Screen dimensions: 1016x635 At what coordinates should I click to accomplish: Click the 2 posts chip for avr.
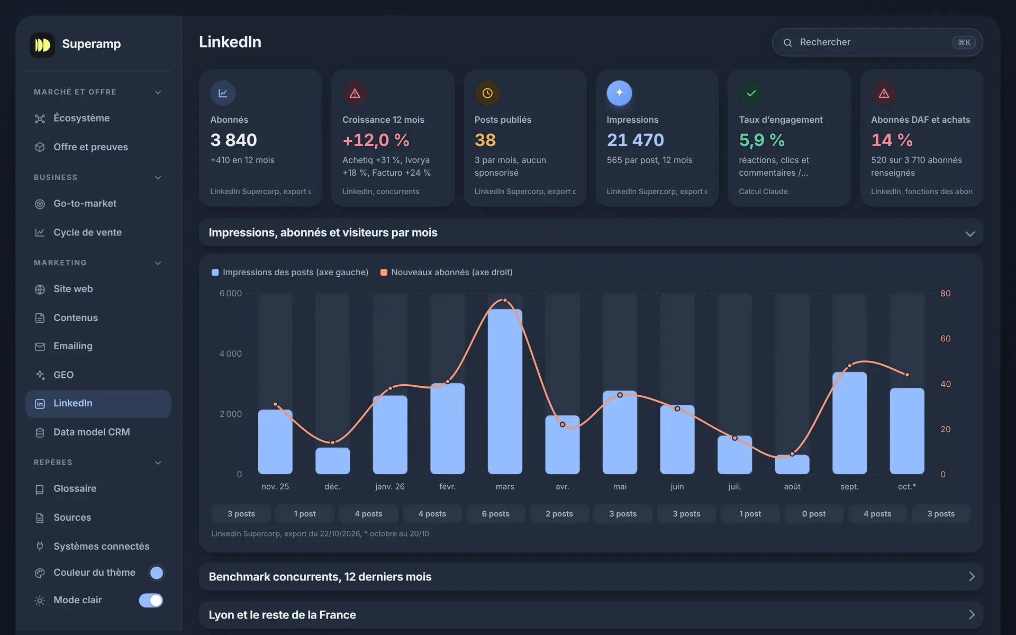(x=559, y=514)
